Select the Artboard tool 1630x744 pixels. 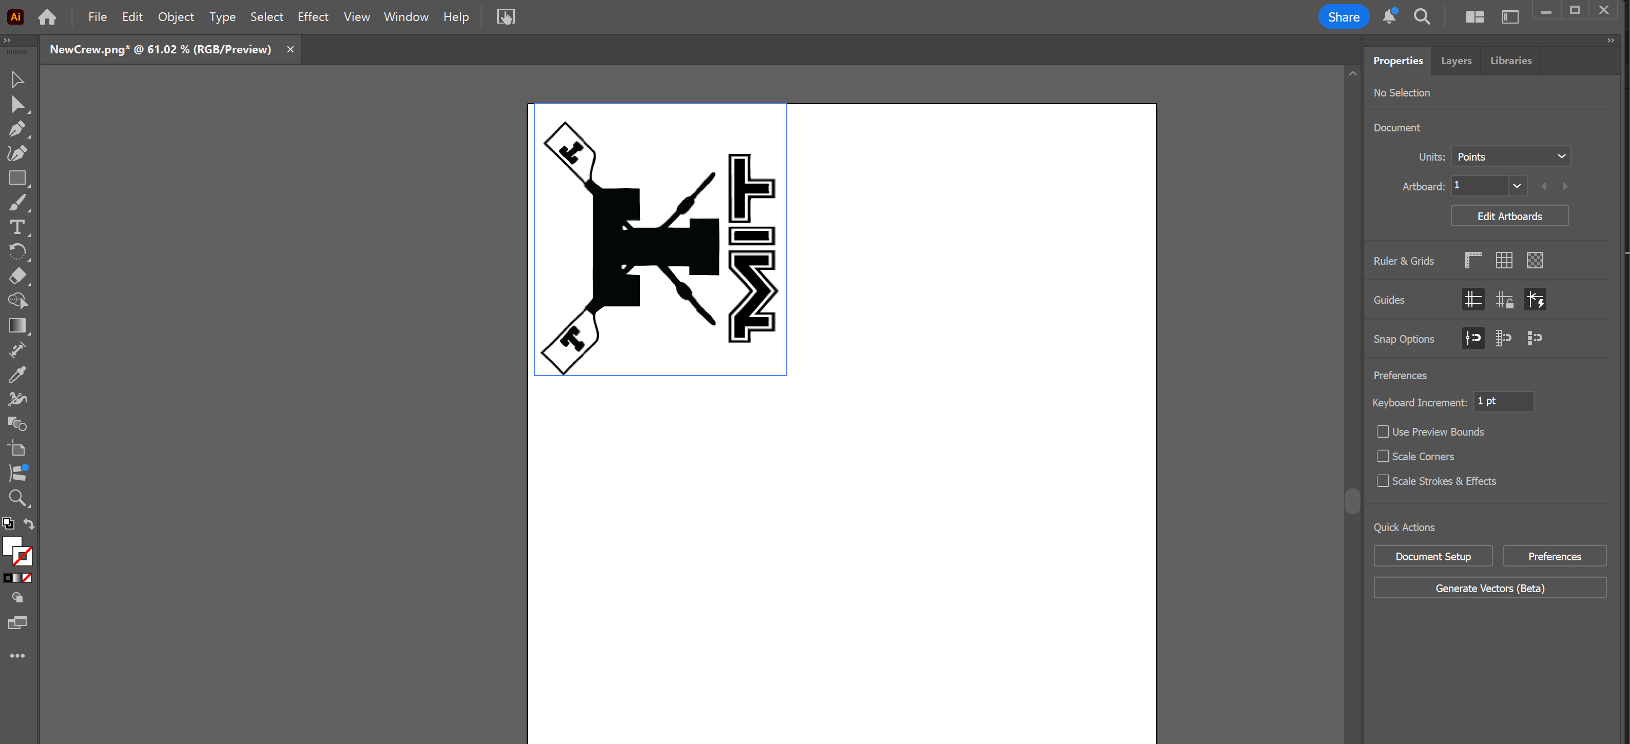(17, 448)
